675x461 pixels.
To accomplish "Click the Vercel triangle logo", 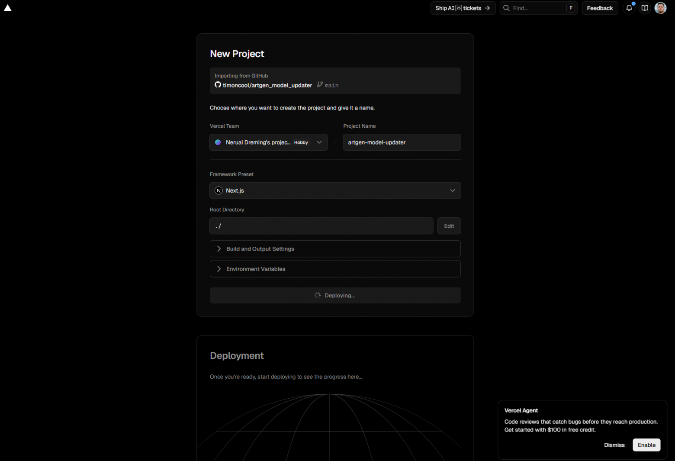I will [x=8, y=8].
